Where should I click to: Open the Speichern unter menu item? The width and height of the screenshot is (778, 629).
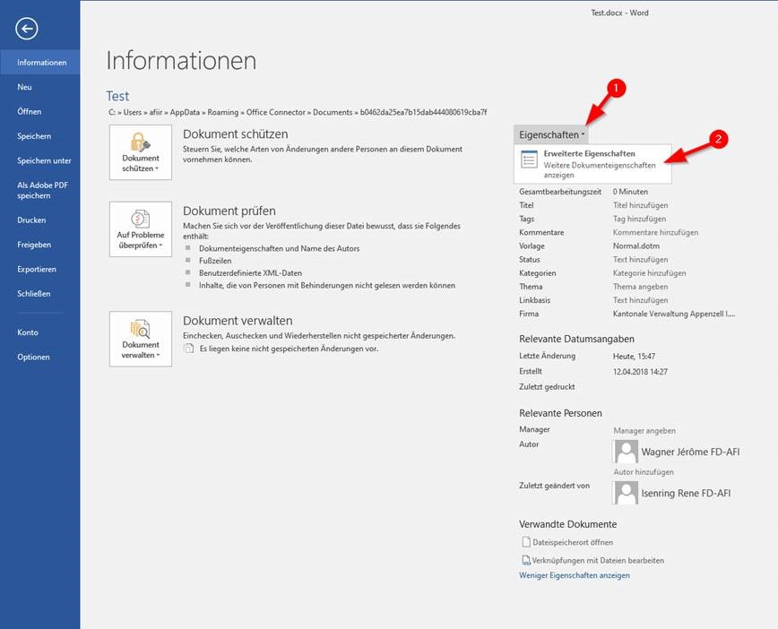[44, 160]
